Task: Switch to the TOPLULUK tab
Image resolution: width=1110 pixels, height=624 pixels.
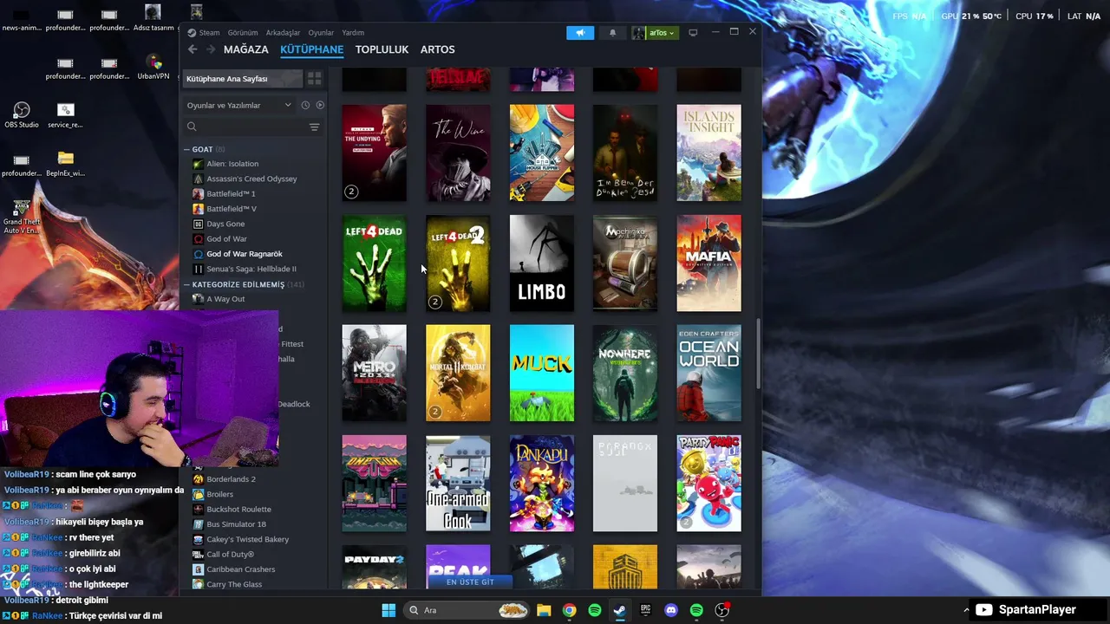Action: [x=382, y=49]
